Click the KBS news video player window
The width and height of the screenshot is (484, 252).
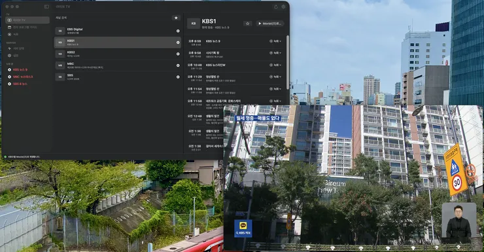(353, 177)
